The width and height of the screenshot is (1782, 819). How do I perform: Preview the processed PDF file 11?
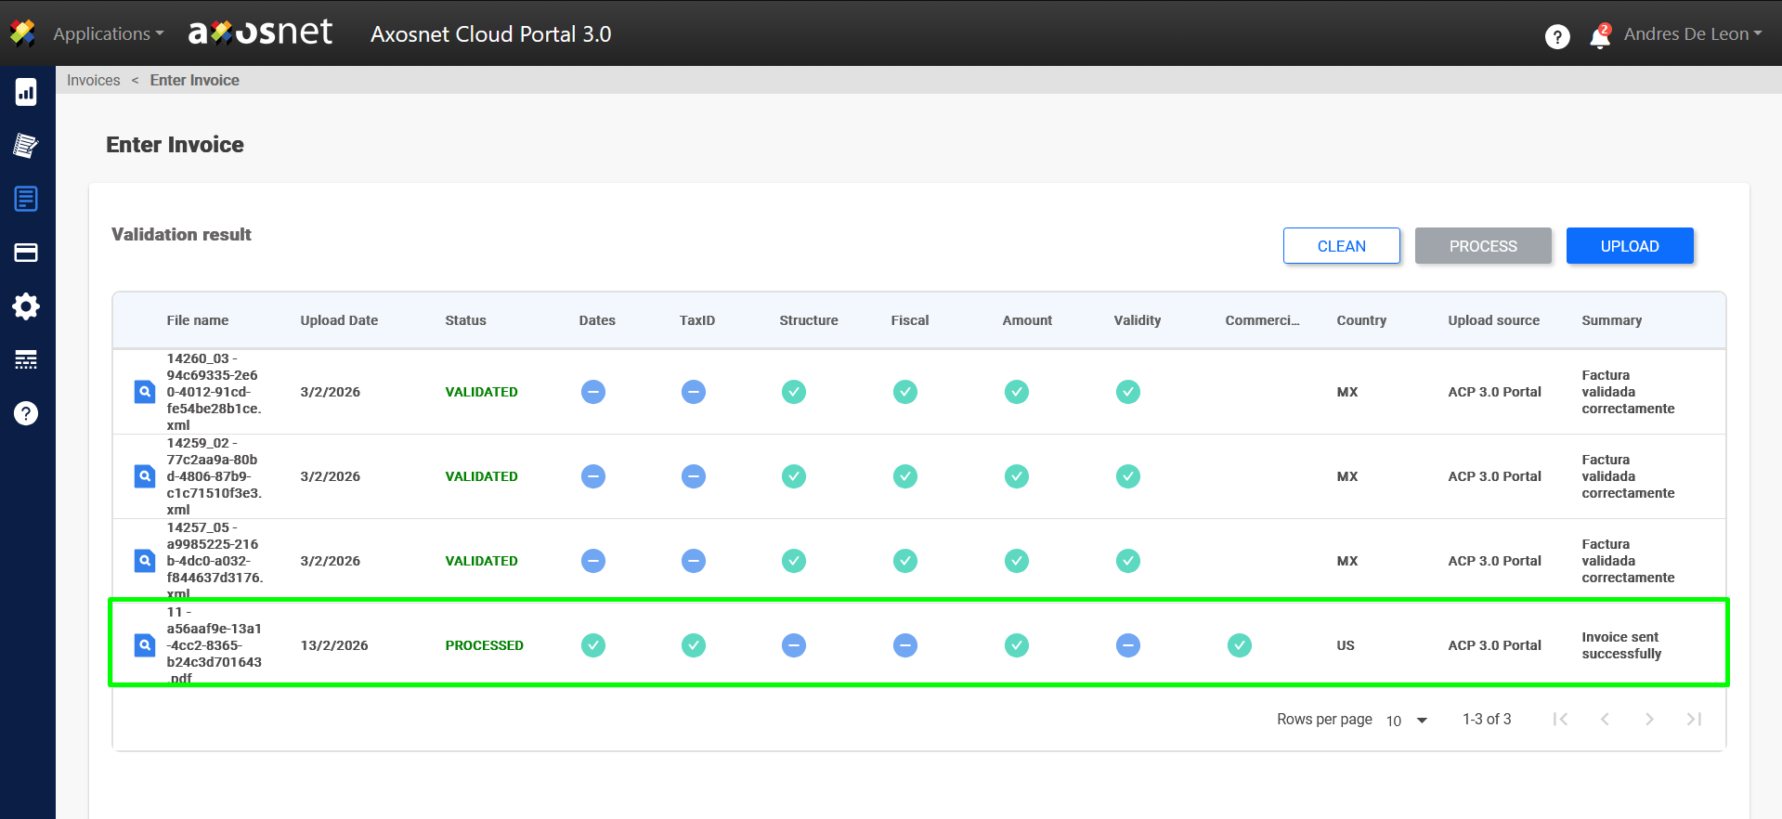[x=145, y=645]
